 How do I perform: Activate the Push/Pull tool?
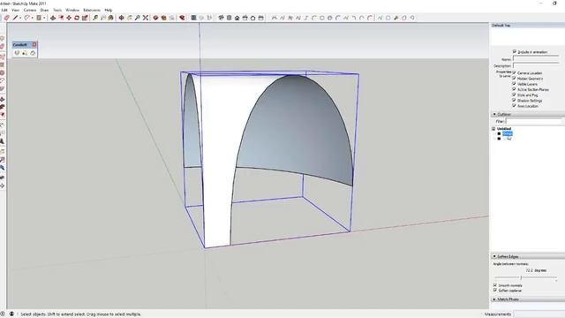pos(53,18)
